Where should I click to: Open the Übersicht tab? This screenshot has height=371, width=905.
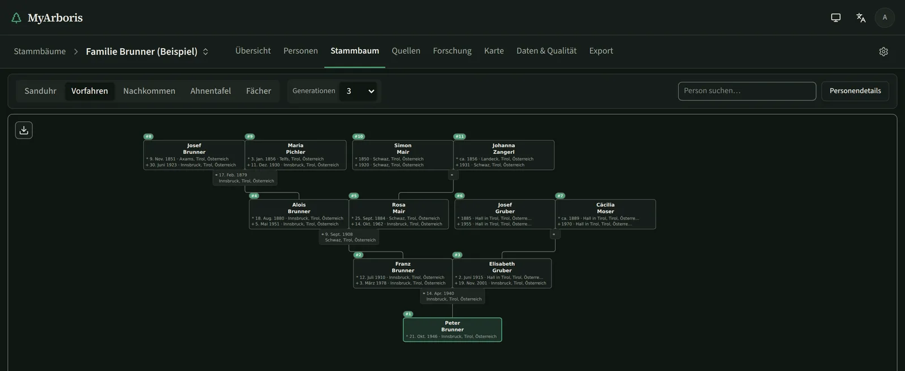[x=253, y=51]
